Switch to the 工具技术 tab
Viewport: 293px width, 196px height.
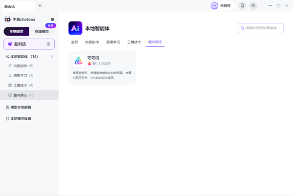tap(134, 43)
